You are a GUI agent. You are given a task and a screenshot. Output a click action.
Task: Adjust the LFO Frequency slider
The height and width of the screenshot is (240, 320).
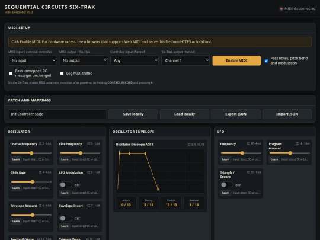pos(241,153)
